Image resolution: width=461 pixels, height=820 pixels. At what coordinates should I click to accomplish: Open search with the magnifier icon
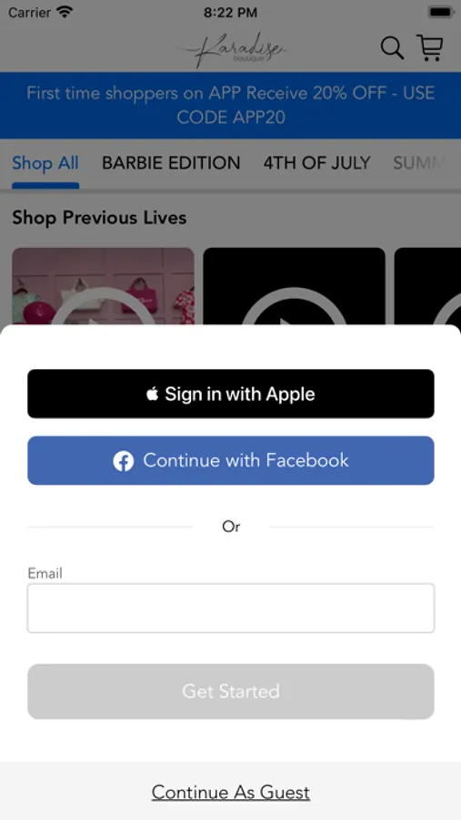pos(392,48)
